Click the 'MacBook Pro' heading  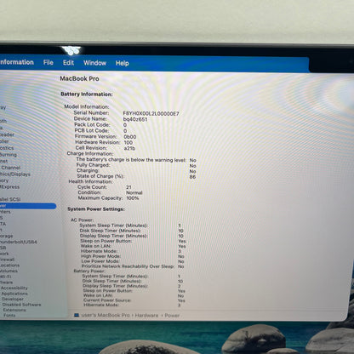click(x=79, y=79)
